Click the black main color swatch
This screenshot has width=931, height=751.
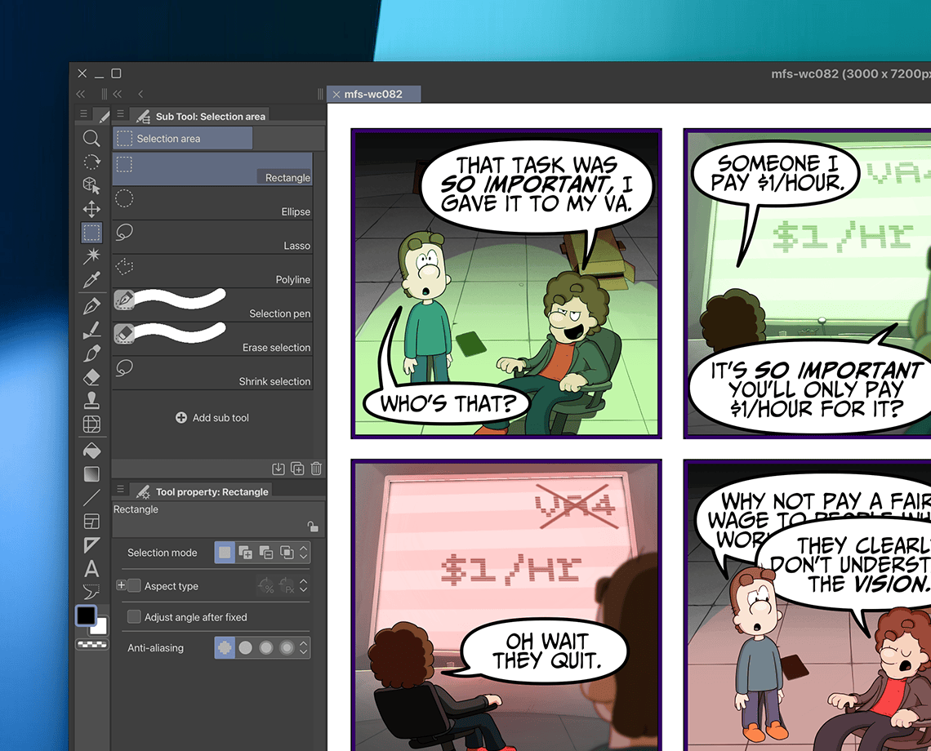[x=86, y=615]
